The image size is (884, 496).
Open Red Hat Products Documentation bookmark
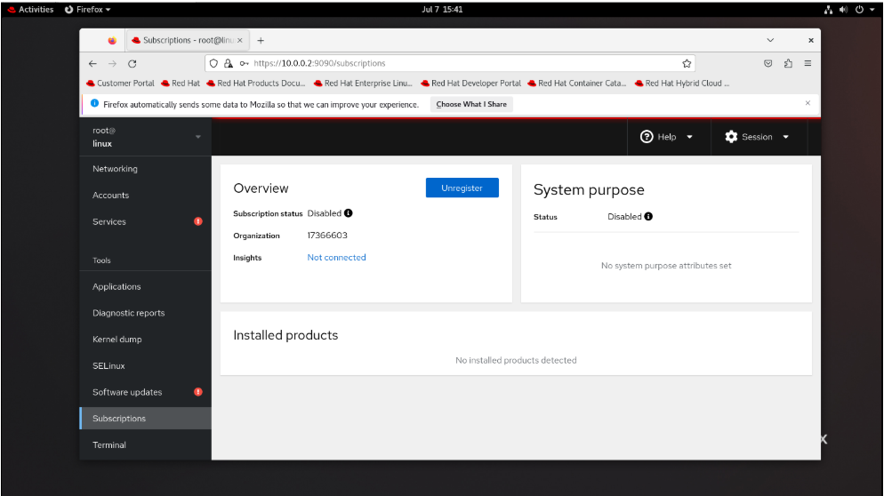[x=256, y=84]
